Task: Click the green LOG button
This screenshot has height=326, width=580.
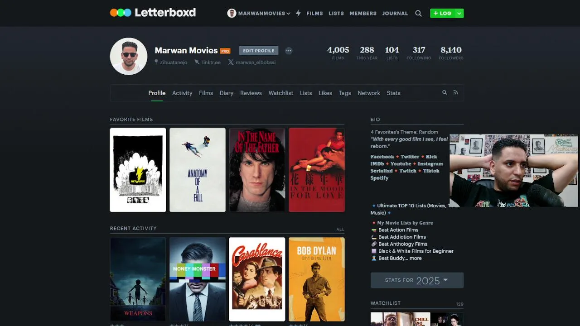Action: coord(442,13)
